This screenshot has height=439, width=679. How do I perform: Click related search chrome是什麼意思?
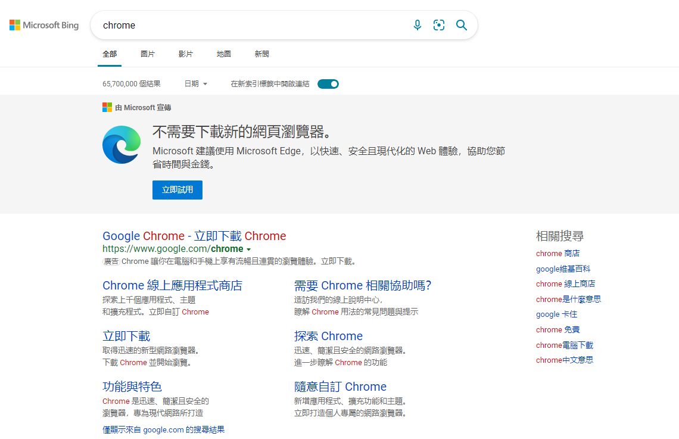point(569,299)
